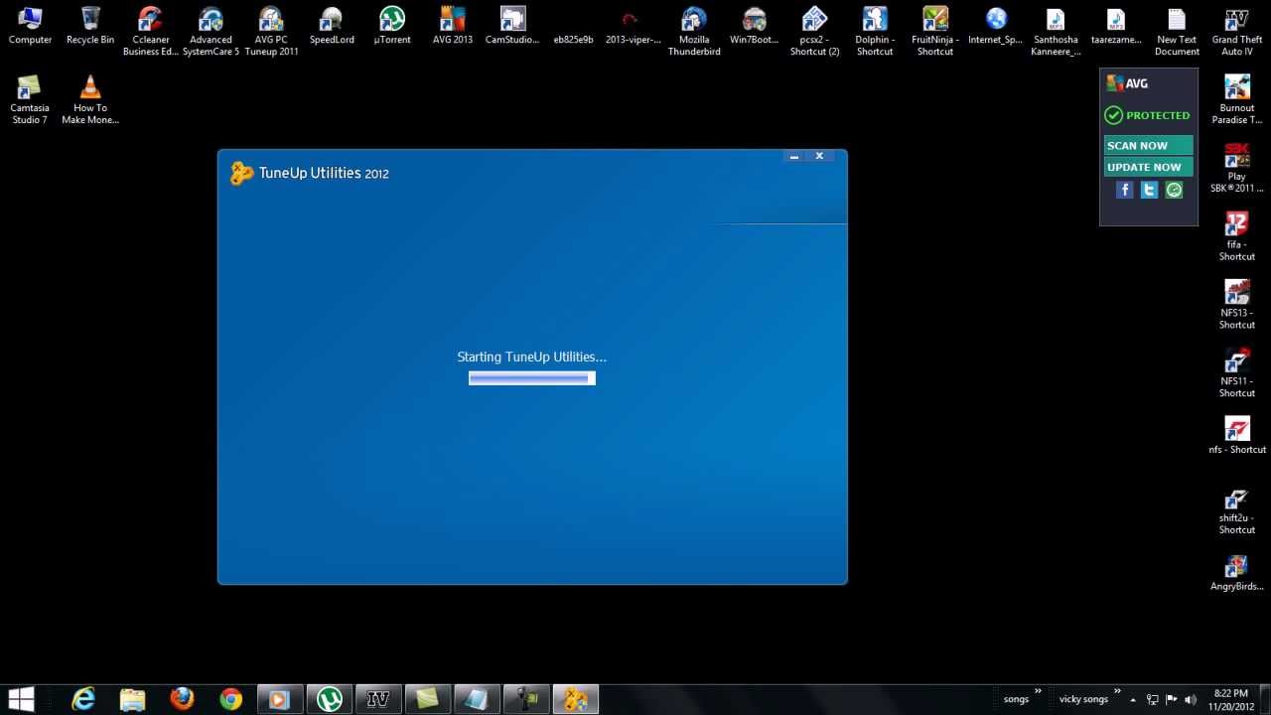
Task: Open the taskbar clock showing 8:22 PM
Action: [x=1231, y=700]
